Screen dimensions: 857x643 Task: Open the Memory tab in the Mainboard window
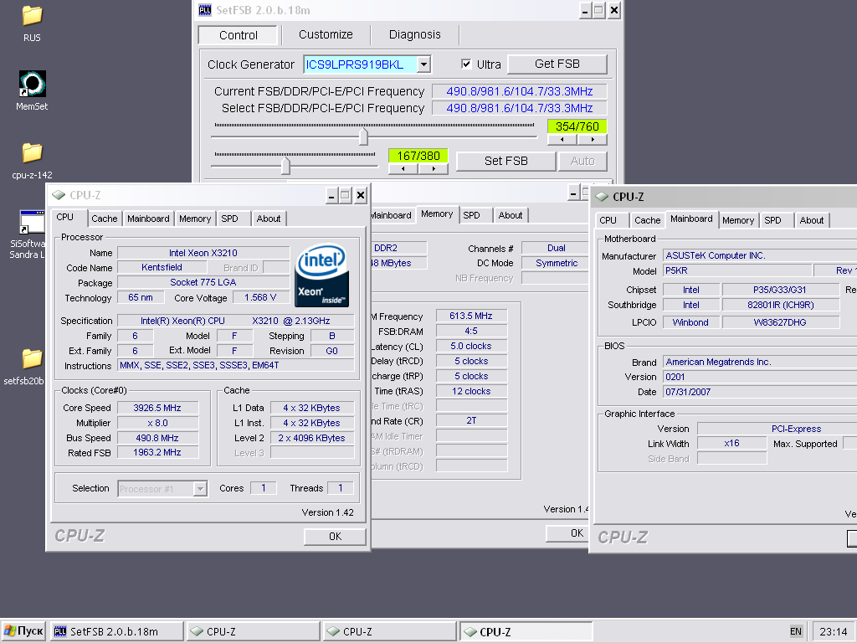738,220
